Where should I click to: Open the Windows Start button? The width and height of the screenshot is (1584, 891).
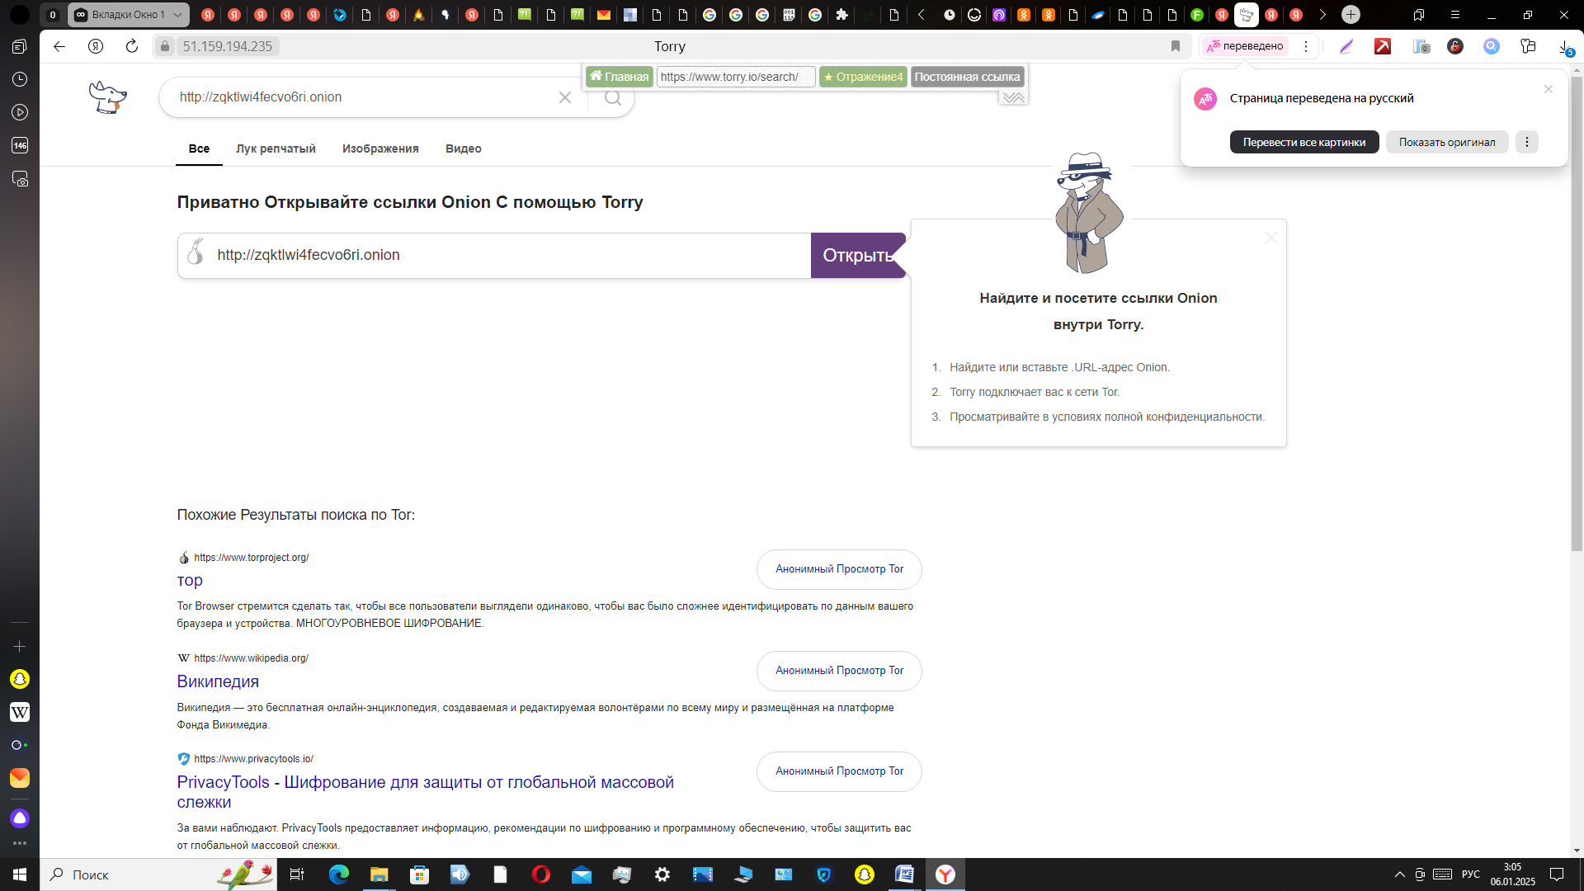tap(20, 874)
